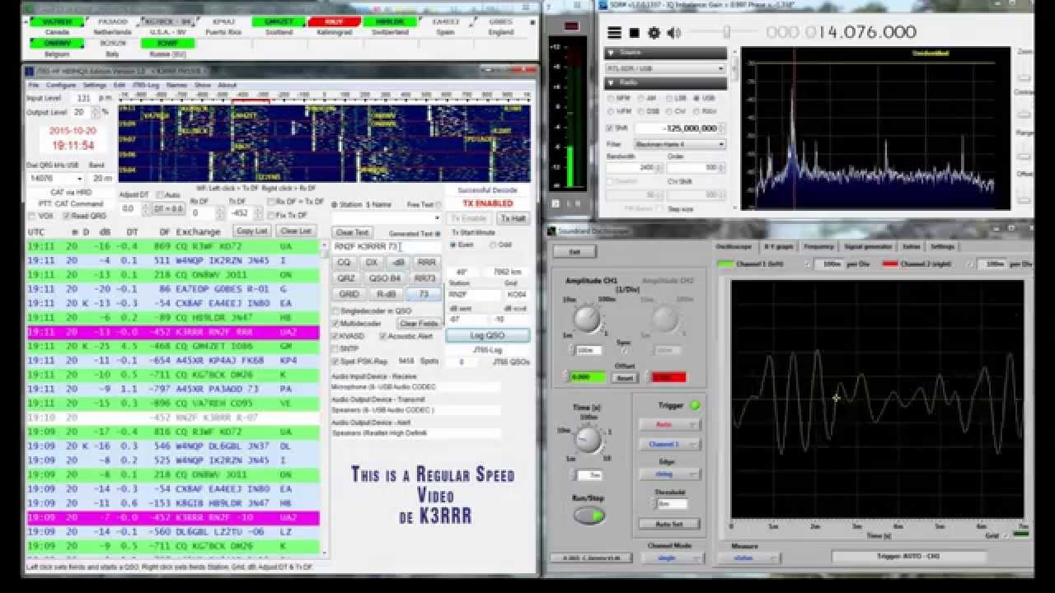
Task: Open SDR# Filter type dropdown
Action: click(x=679, y=144)
